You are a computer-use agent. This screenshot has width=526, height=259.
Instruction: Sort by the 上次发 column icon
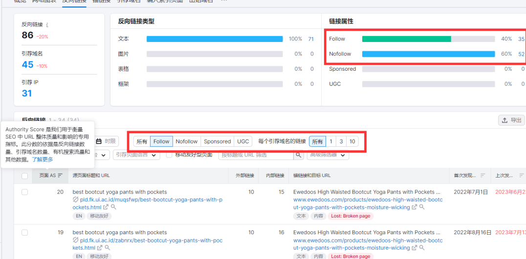click(x=522, y=175)
